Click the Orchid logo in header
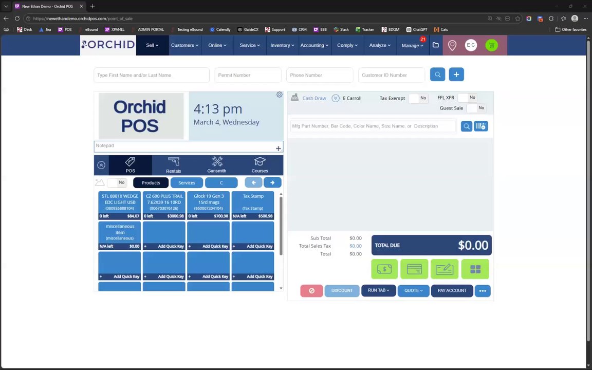The image size is (592, 370). (x=108, y=45)
